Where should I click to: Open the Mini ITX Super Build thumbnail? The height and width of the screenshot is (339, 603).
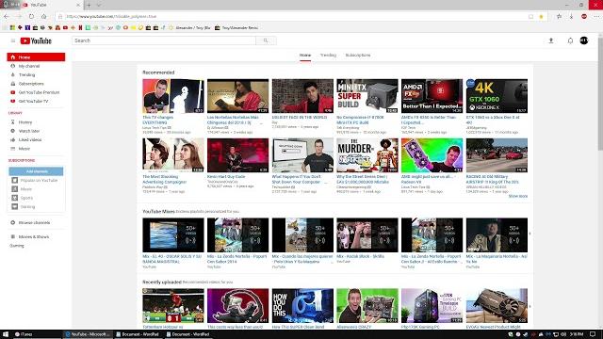pos(367,96)
